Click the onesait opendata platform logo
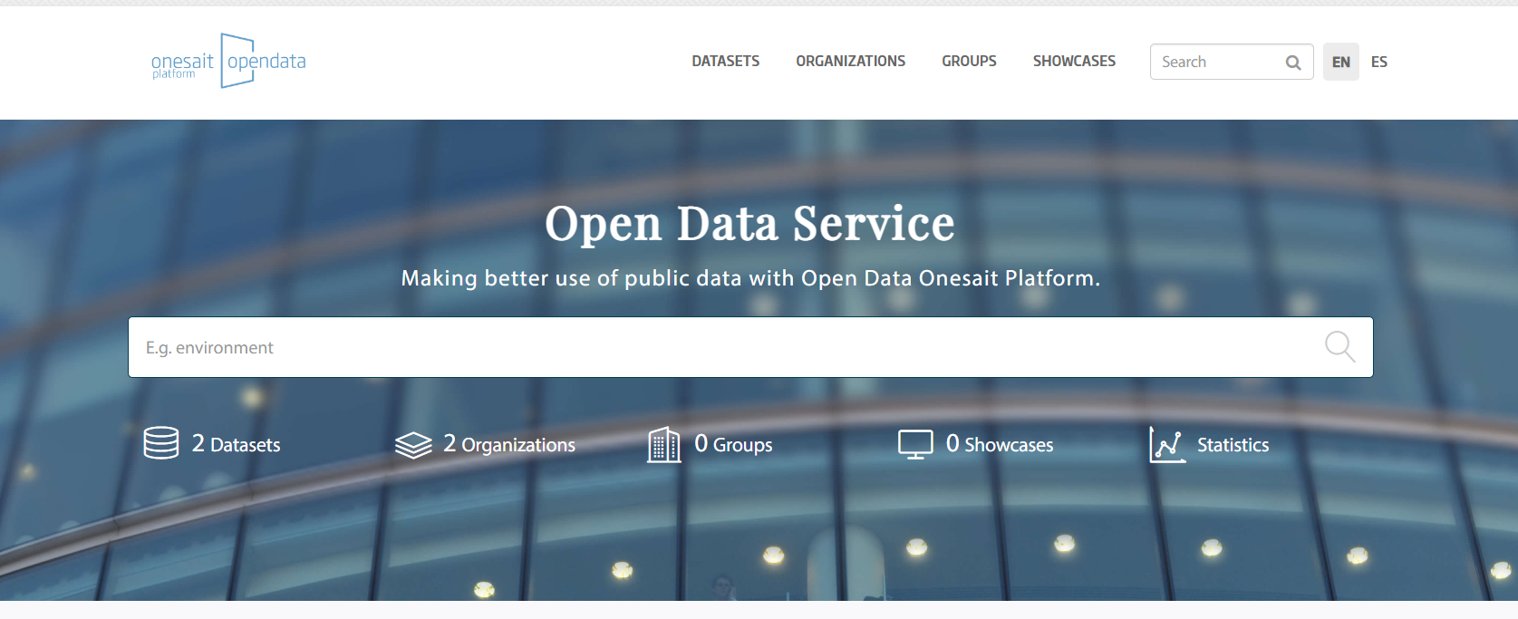1518x619 pixels. point(228,61)
